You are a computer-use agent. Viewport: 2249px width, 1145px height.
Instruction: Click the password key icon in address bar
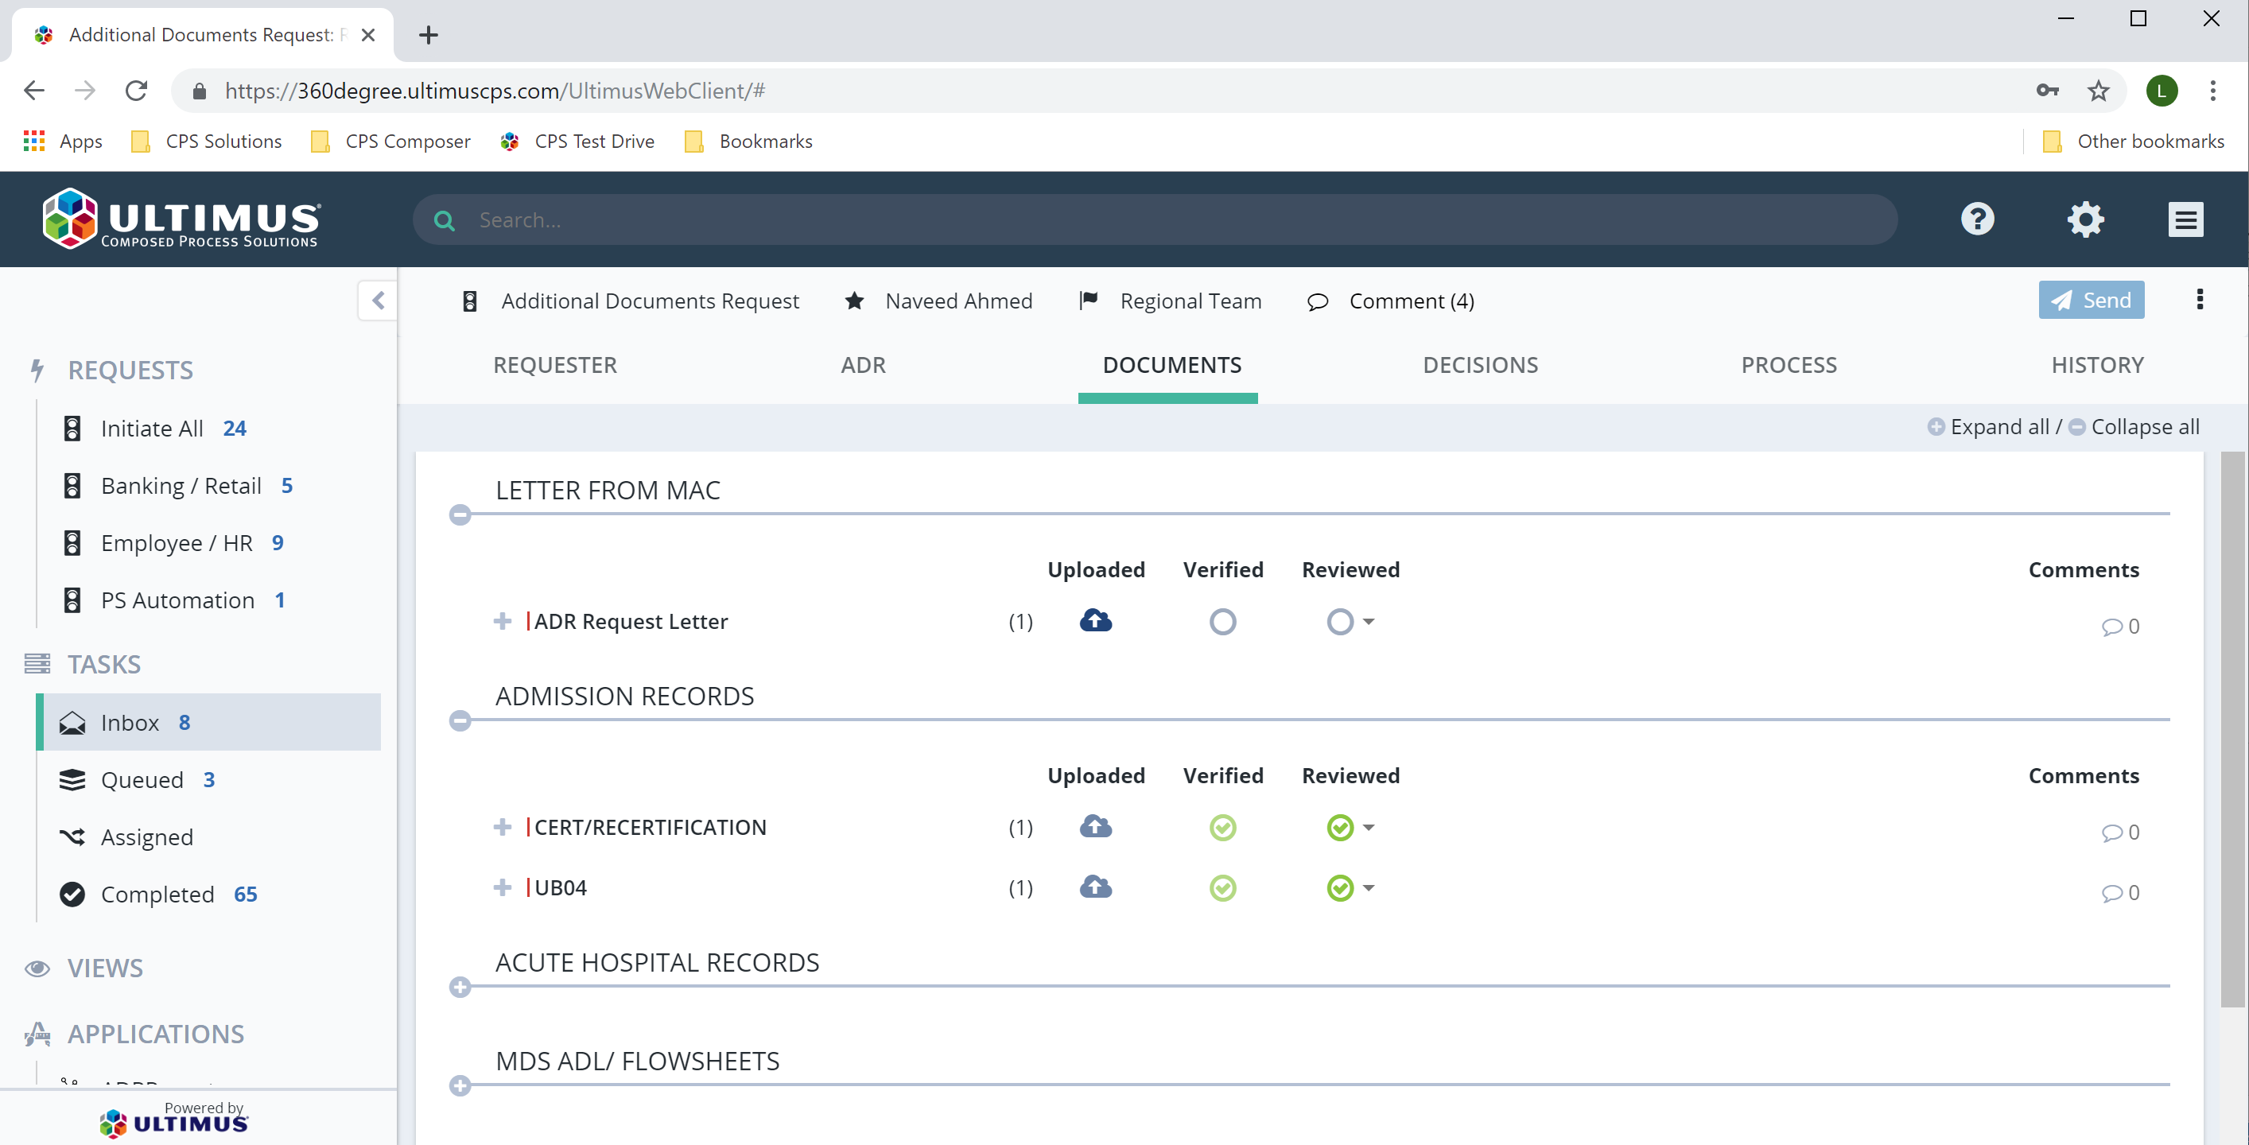click(x=2047, y=90)
